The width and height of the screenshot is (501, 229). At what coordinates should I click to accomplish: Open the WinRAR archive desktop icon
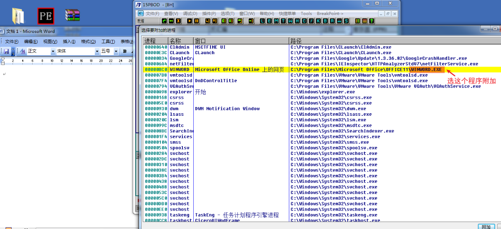pos(72,15)
